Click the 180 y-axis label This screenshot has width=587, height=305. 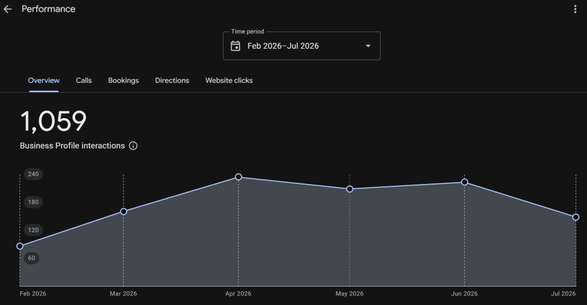point(33,202)
